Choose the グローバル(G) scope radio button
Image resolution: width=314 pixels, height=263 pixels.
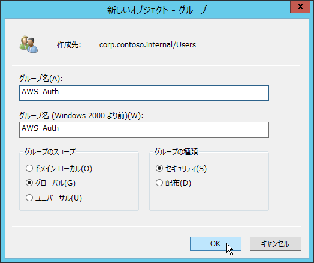(50, 183)
